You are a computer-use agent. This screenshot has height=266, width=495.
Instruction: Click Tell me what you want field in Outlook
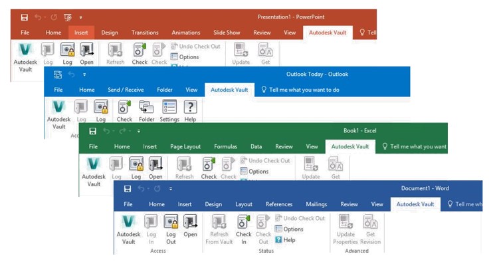click(x=300, y=90)
